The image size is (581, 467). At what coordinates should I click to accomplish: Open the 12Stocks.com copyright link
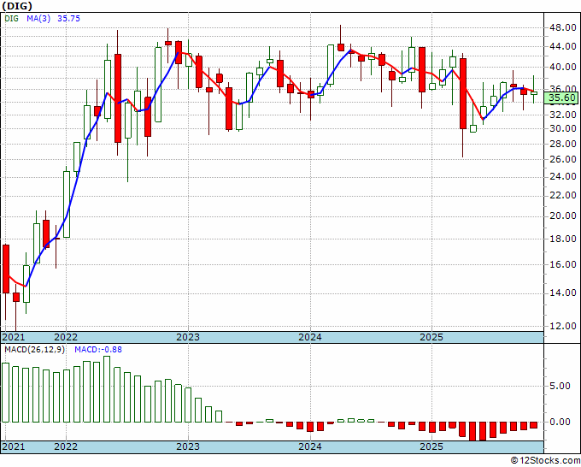(x=545, y=461)
